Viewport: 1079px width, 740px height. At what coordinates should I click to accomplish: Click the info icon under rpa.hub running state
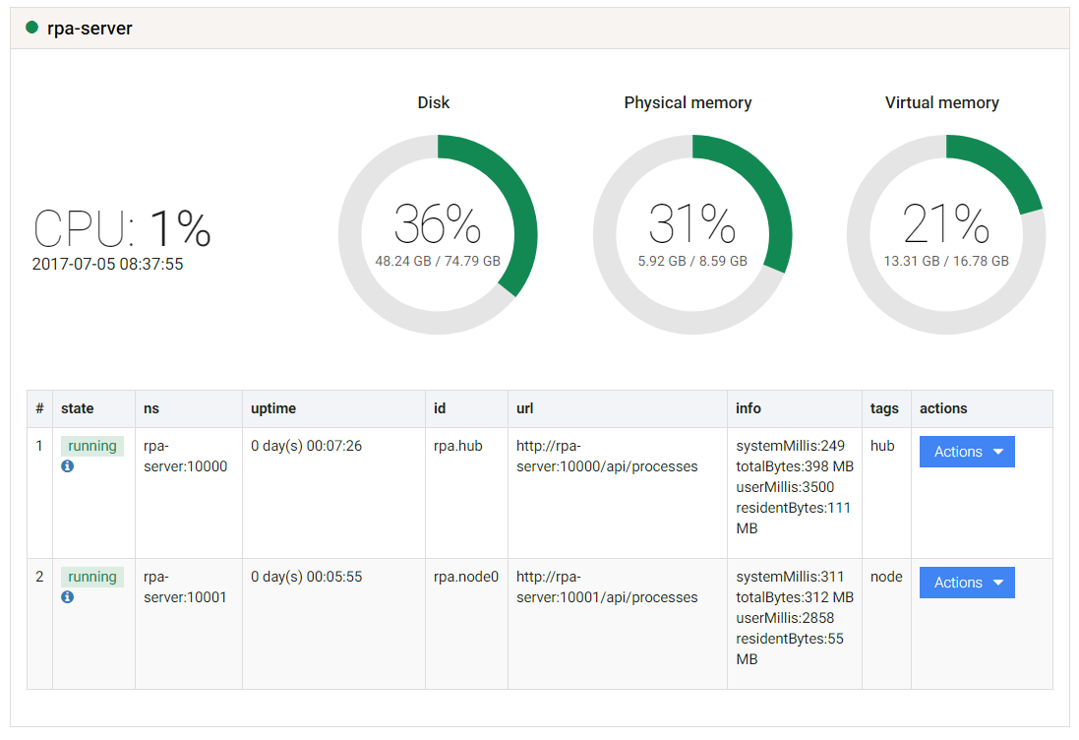[x=68, y=466]
